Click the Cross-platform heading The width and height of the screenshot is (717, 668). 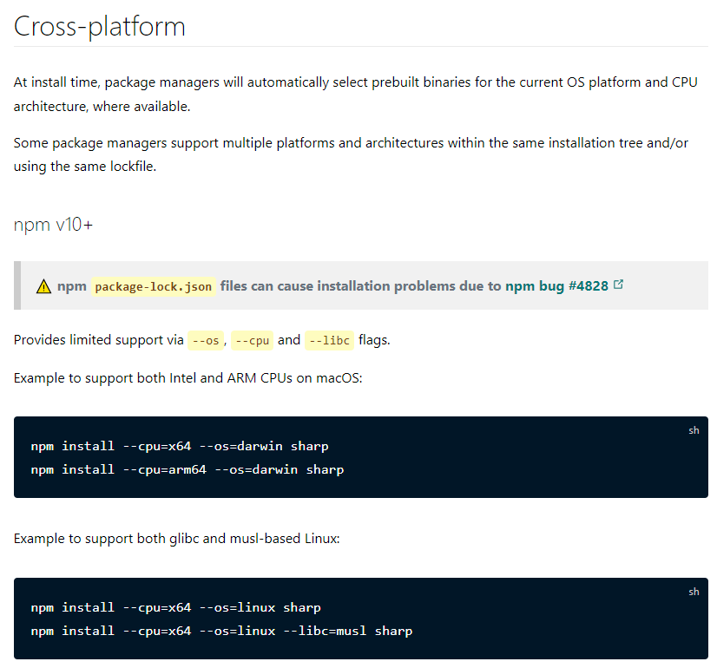click(x=99, y=26)
